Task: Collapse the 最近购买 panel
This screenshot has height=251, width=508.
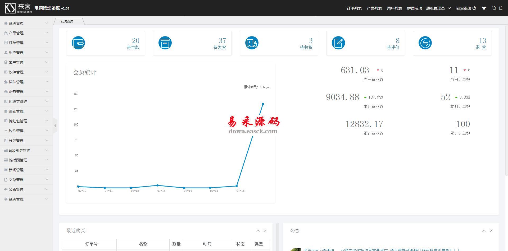Action: (x=258, y=231)
